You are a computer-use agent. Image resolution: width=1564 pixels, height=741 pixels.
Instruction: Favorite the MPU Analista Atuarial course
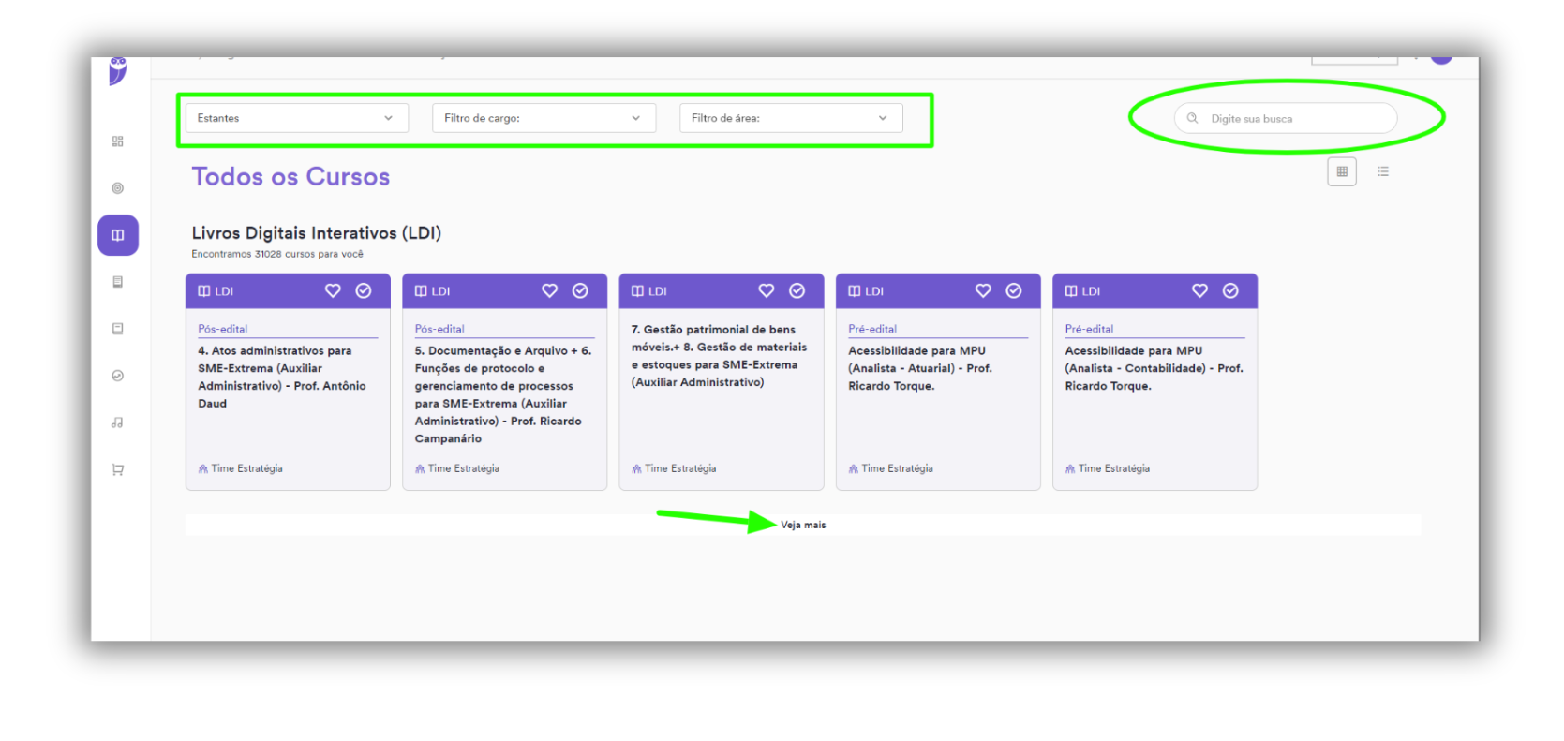983,291
